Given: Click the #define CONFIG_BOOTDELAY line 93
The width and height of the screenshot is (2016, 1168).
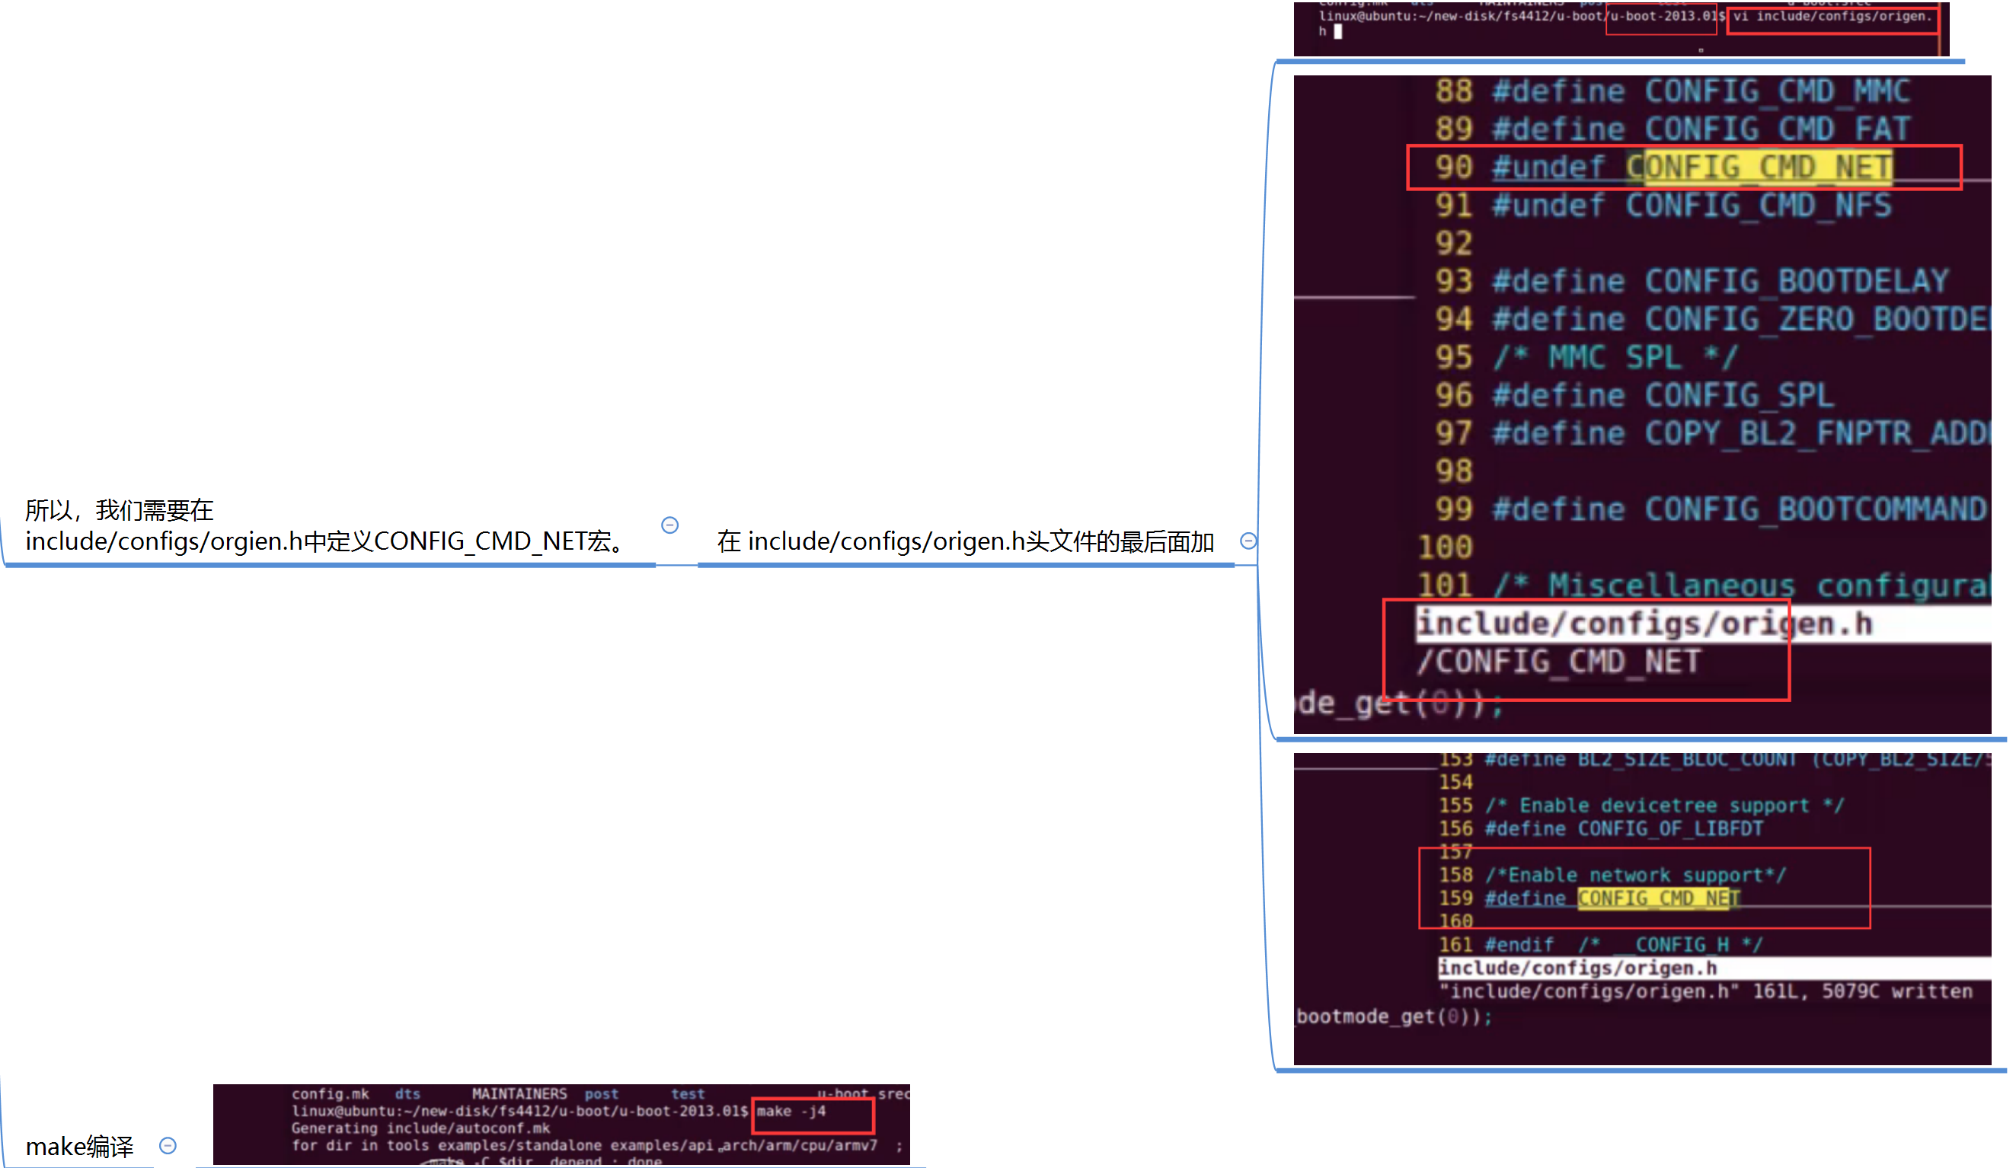Looking at the screenshot, I should point(1720,282).
